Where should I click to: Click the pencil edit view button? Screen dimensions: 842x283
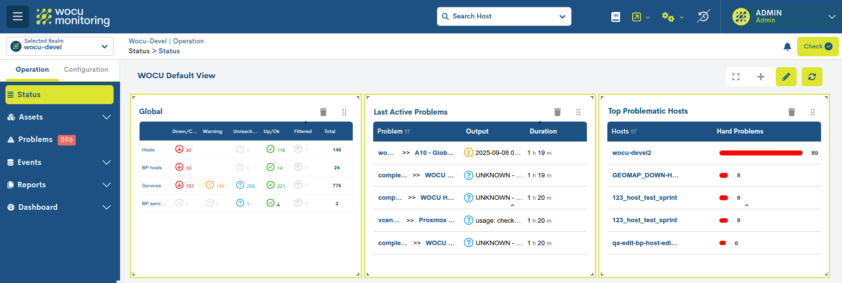tap(786, 77)
